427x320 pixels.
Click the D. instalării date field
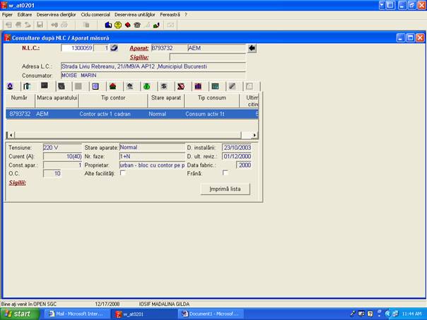click(237, 148)
